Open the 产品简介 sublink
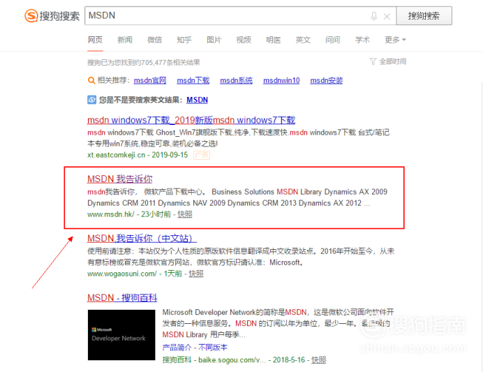This screenshot has height=372, width=483. click(x=177, y=348)
